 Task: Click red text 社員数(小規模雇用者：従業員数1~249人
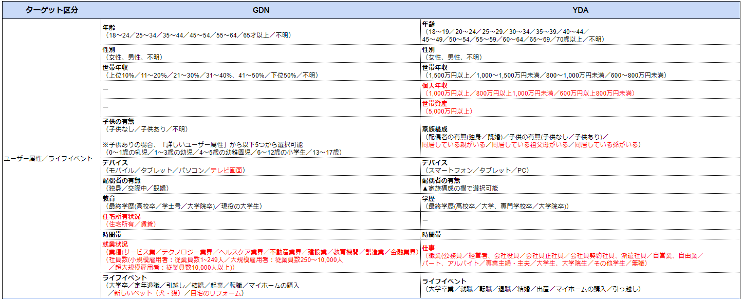223,260
